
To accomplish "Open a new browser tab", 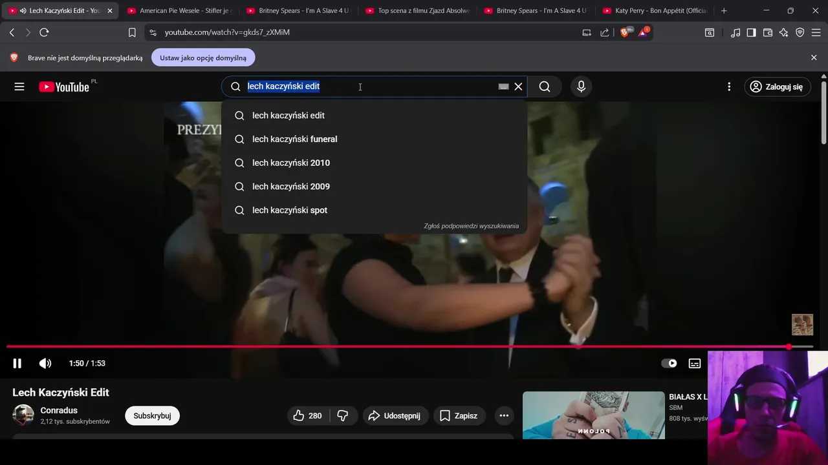I will point(724,11).
